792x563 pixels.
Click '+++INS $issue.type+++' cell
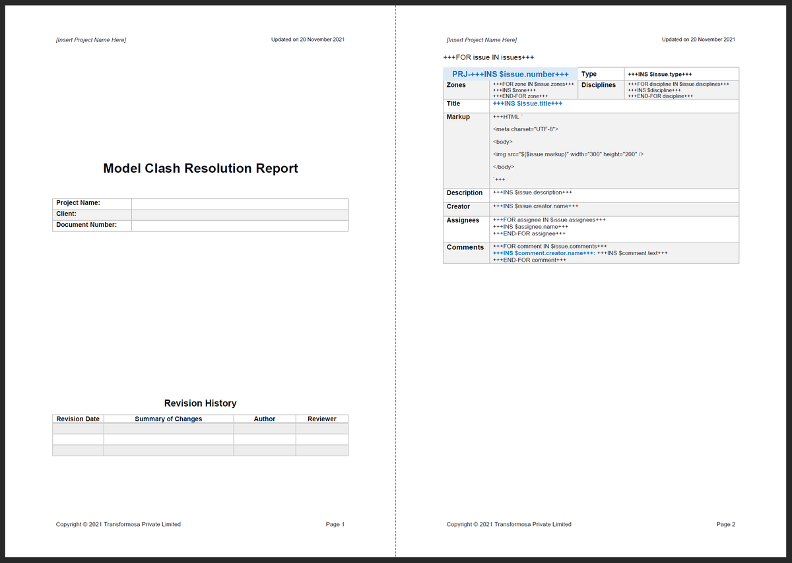[681, 74]
